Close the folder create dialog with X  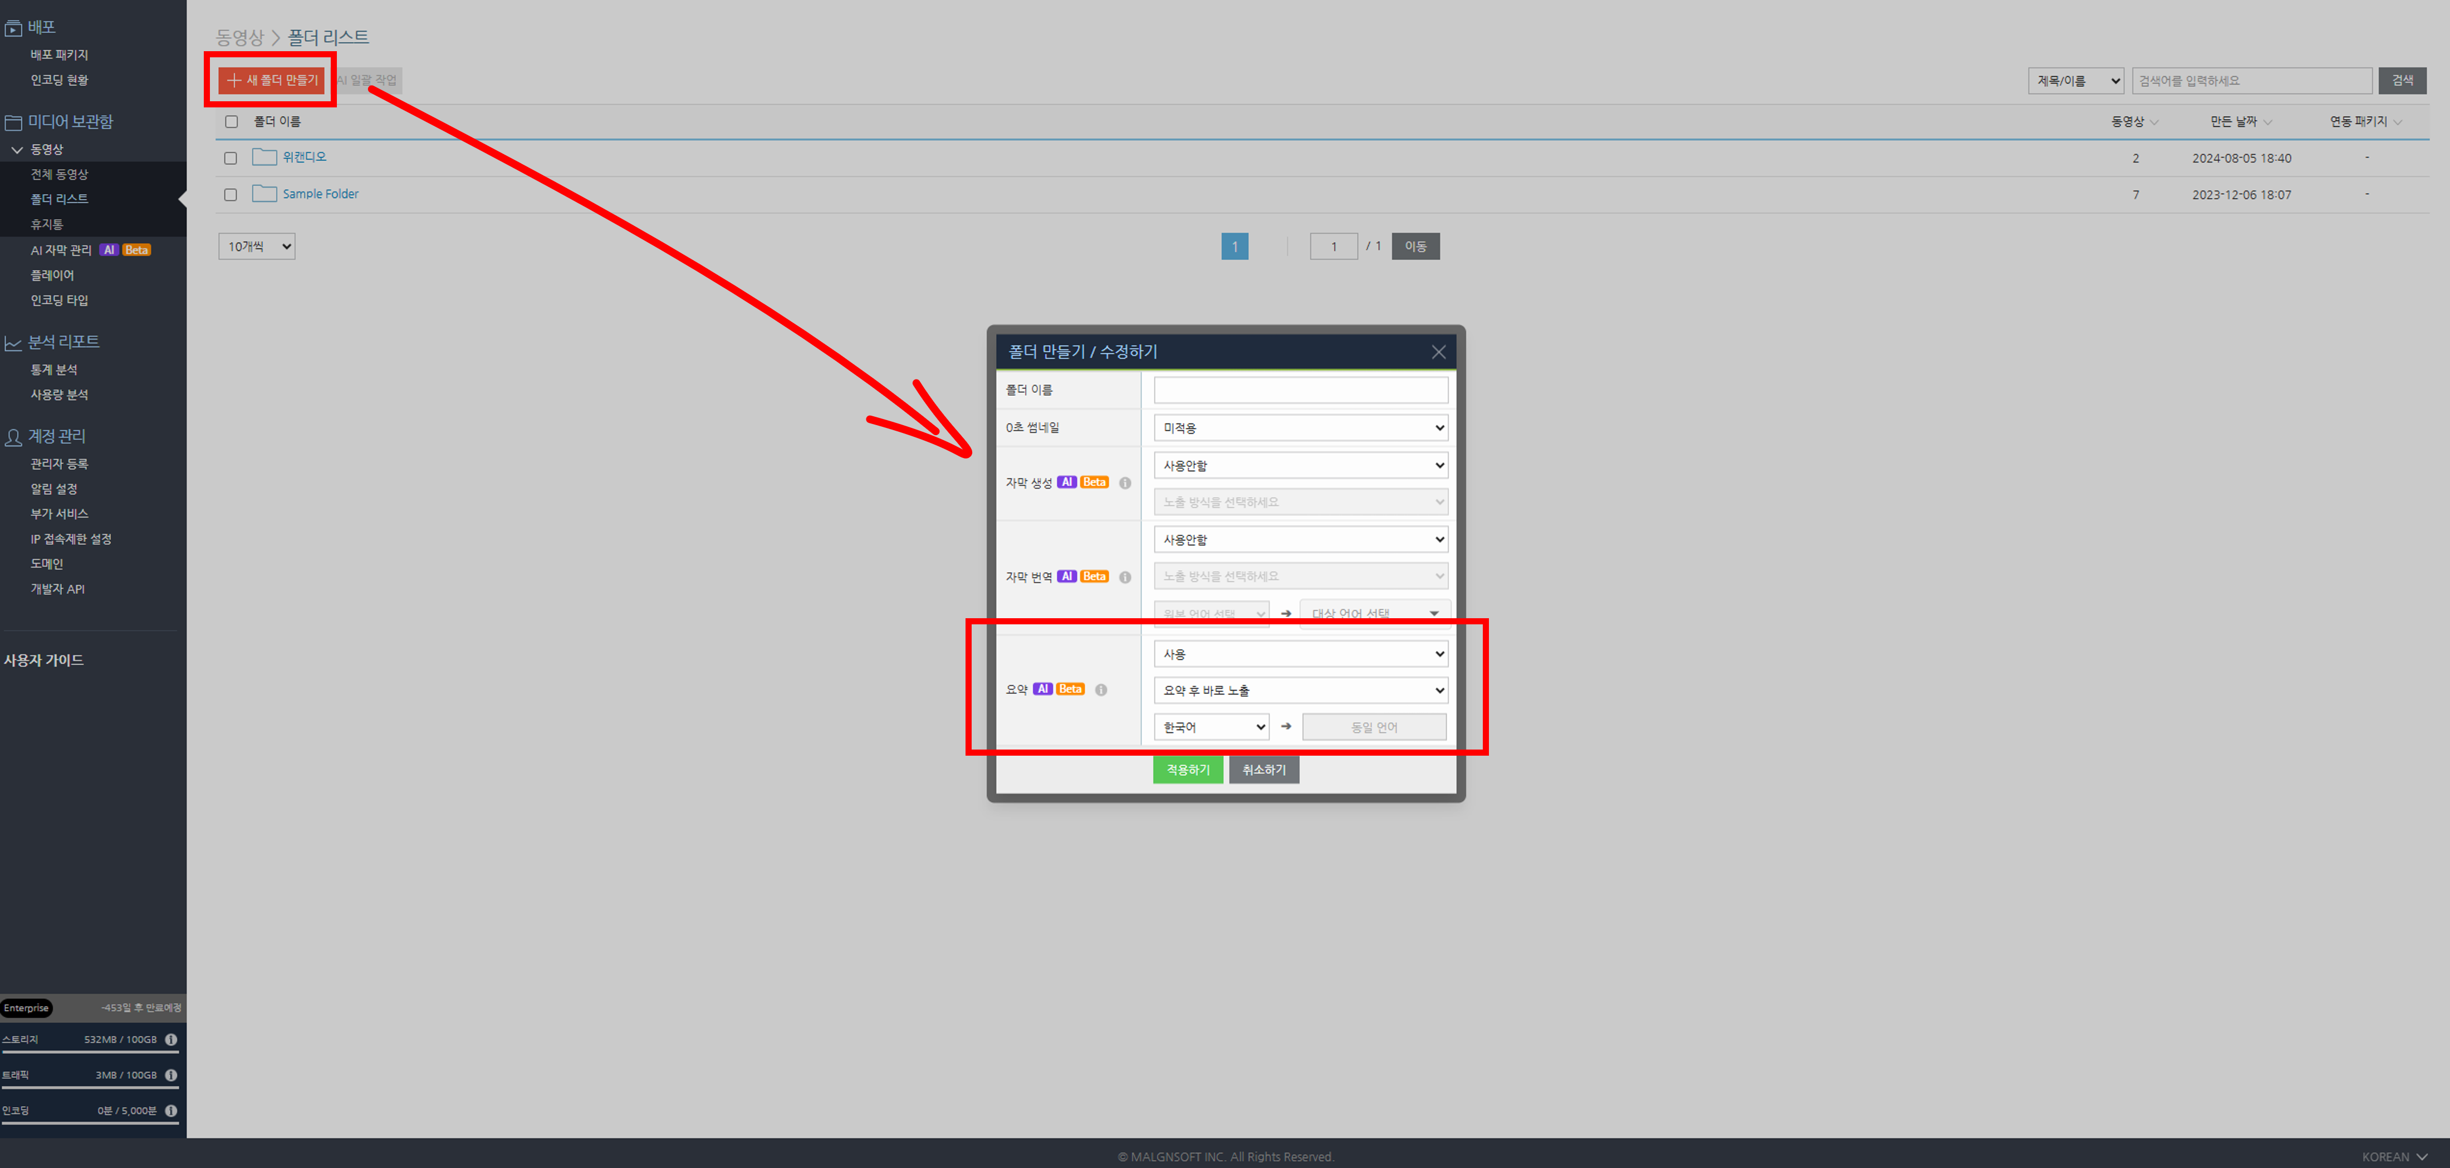1438,352
